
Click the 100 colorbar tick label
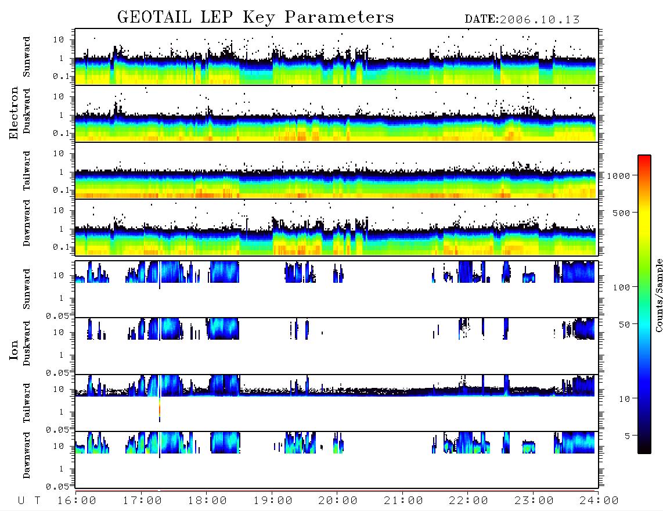pyautogui.click(x=621, y=287)
